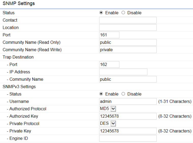Click the Trap Destination Port field
This screenshot has height=143, width=193.
click(109, 65)
